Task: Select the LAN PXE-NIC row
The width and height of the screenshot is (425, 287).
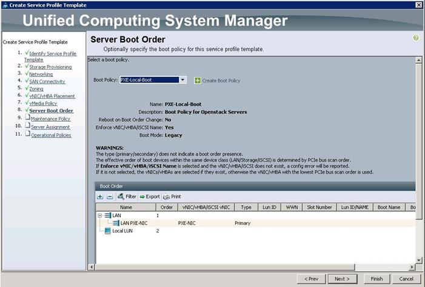Action: pyautogui.click(x=256, y=223)
